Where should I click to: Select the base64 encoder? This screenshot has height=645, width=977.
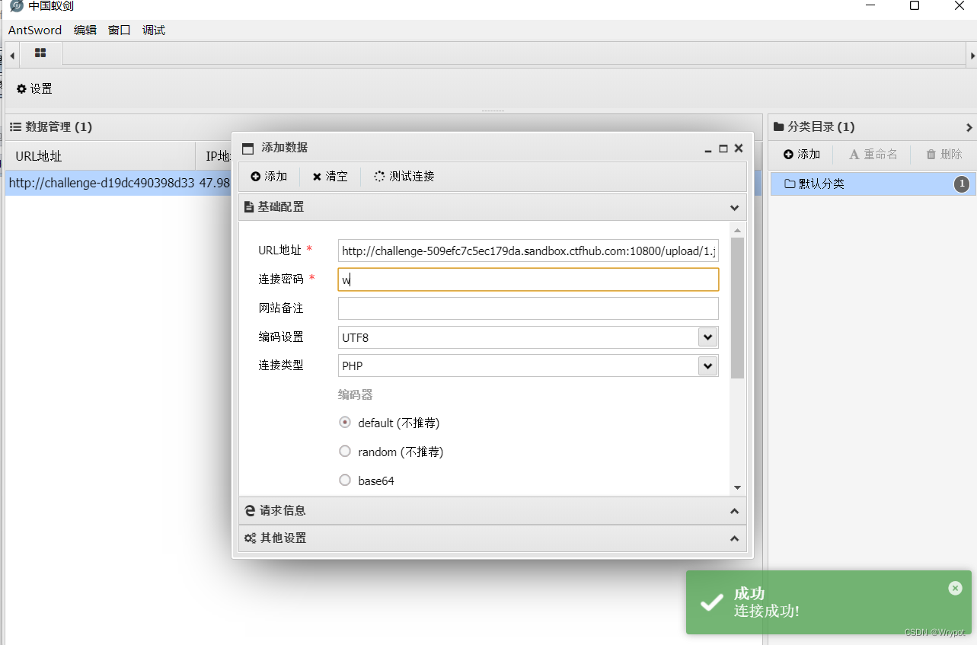pos(345,481)
